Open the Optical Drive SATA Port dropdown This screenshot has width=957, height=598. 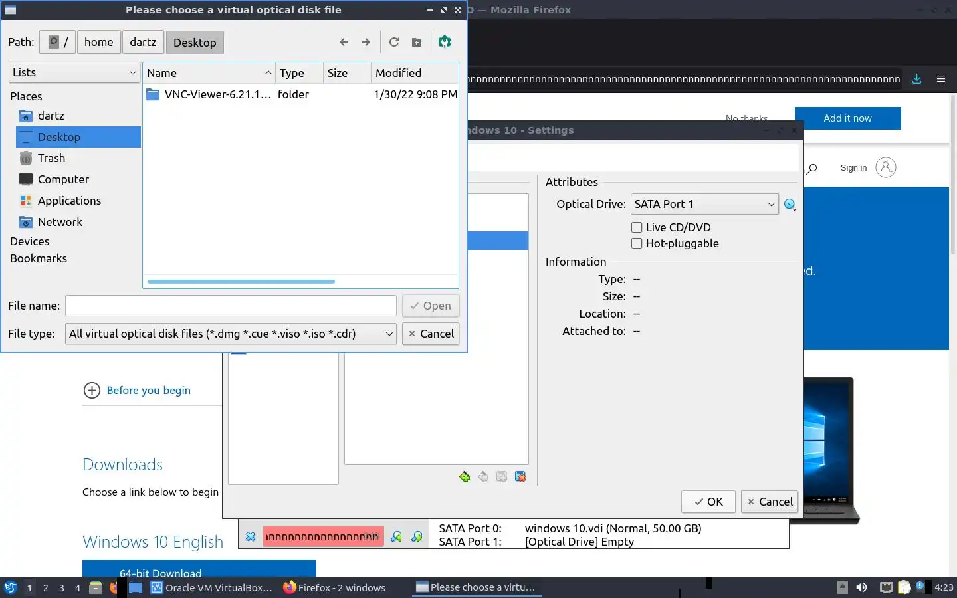704,204
